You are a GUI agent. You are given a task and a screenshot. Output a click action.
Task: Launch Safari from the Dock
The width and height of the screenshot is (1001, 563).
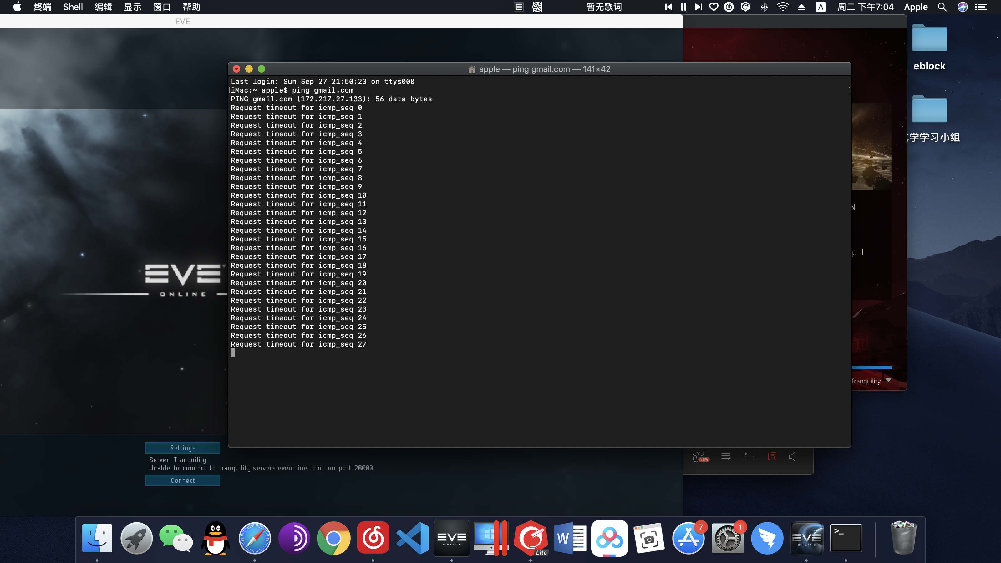pyautogui.click(x=255, y=538)
